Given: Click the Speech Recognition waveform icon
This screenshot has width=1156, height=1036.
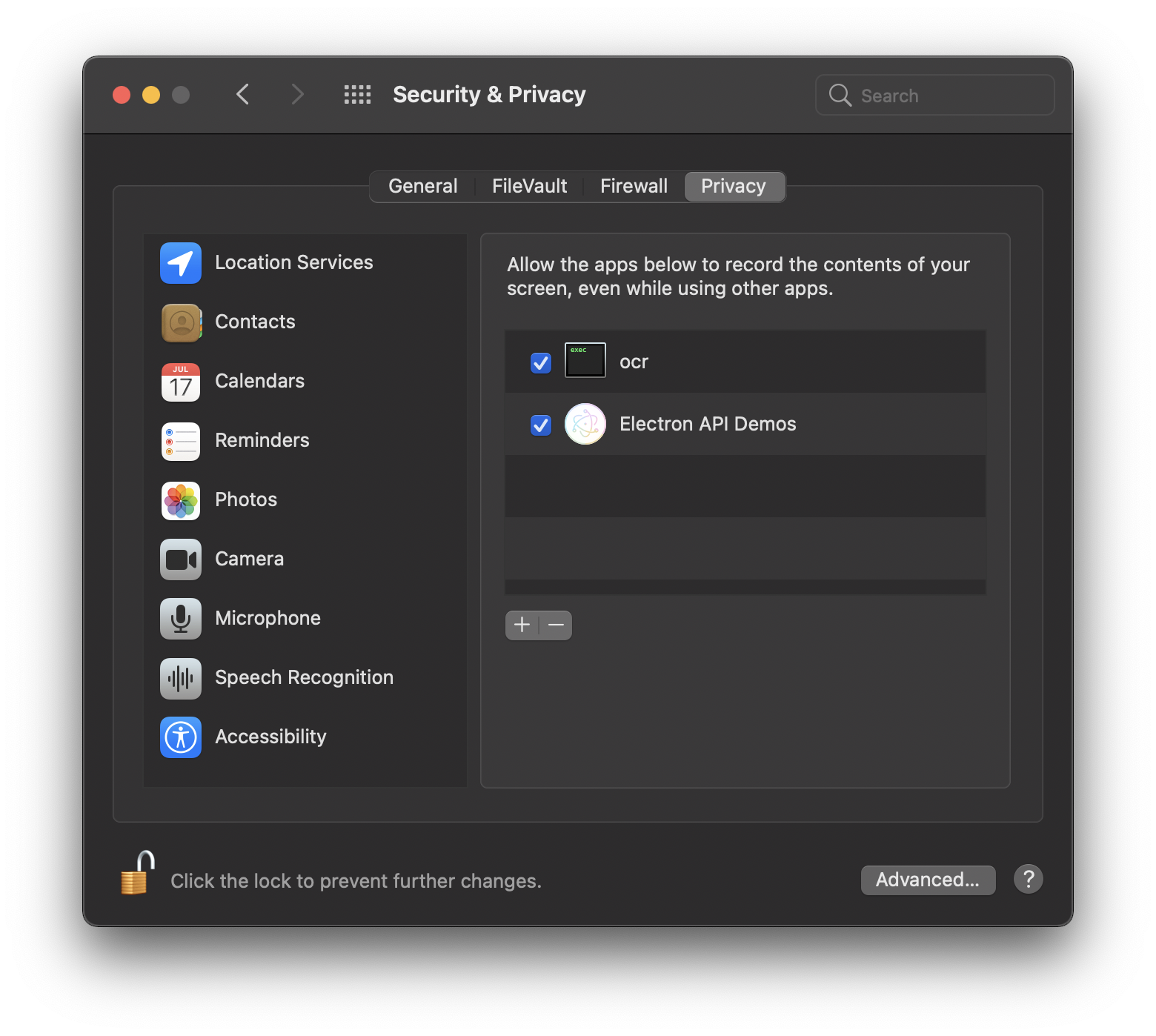Looking at the screenshot, I should (181, 678).
